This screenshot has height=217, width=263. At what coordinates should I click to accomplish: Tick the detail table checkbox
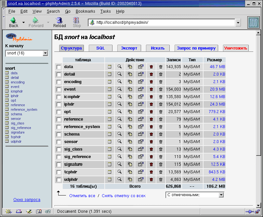59,74
